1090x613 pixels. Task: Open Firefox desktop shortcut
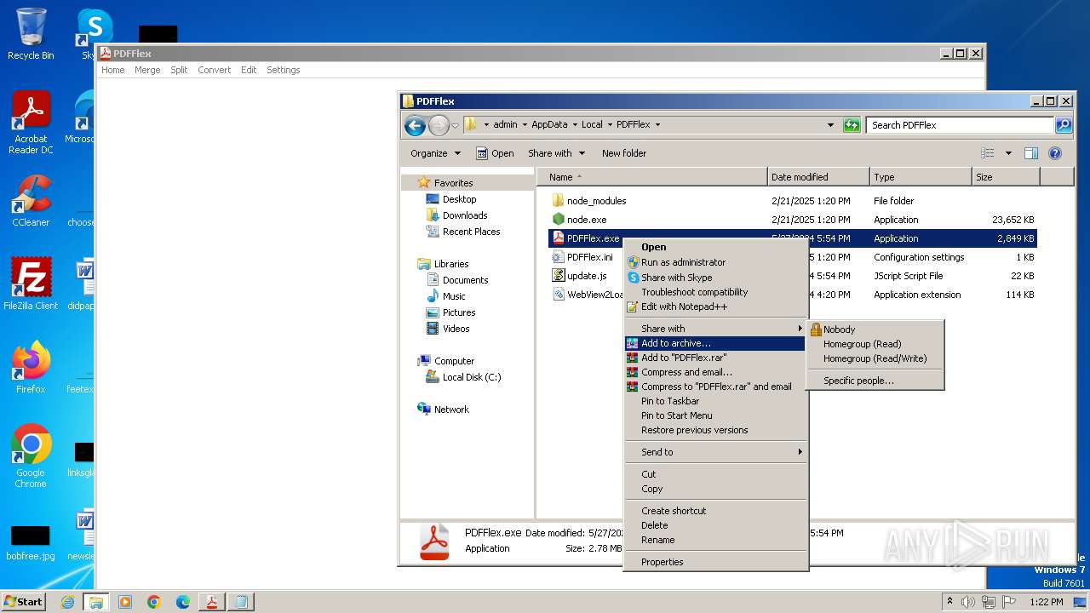click(31, 367)
